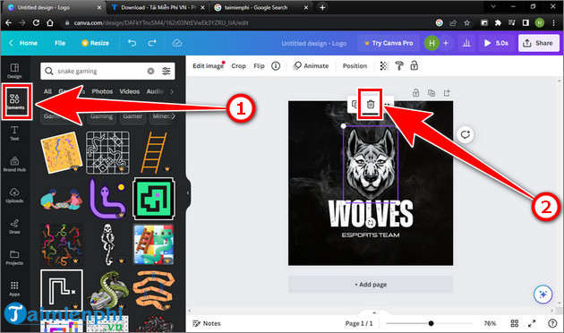Open the Uploads panel
564x333 pixels.
click(x=14, y=195)
